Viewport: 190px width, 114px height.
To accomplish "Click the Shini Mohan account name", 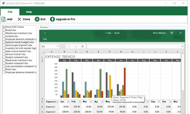I will click(x=159, y=33).
